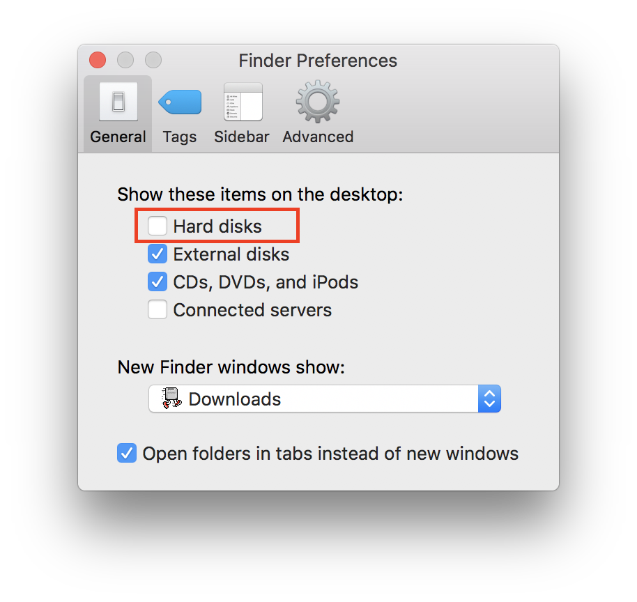Click the yellow minimize button
The height and width of the screenshot is (602, 637).
[x=125, y=60]
